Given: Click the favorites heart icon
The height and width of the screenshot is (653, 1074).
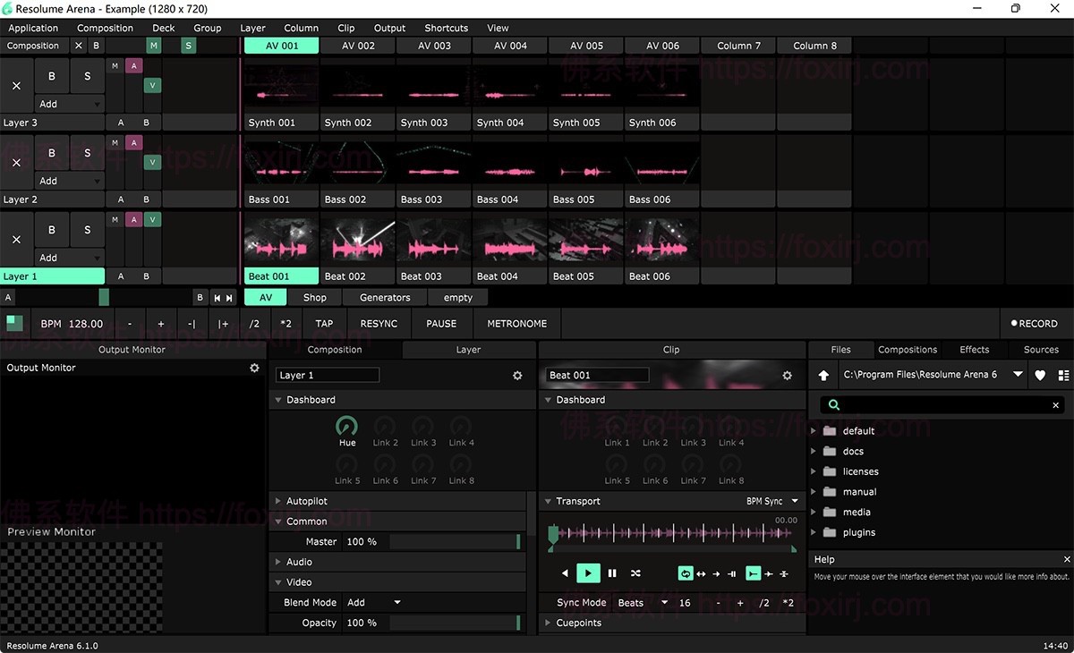Looking at the screenshot, I should [x=1040, y=376].
